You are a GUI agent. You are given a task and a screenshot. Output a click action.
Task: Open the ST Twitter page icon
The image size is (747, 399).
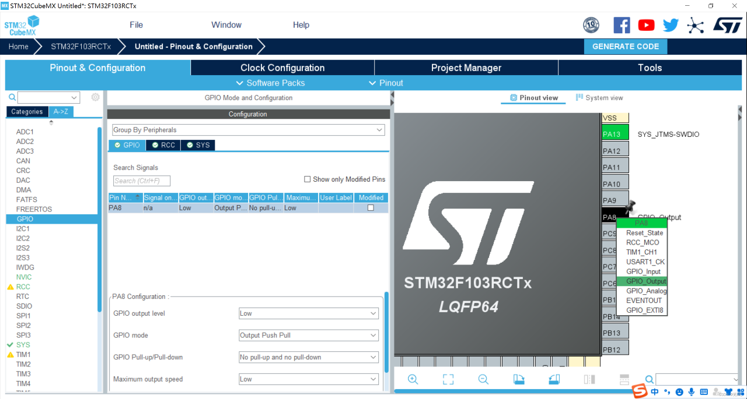(x=671, y=25)
